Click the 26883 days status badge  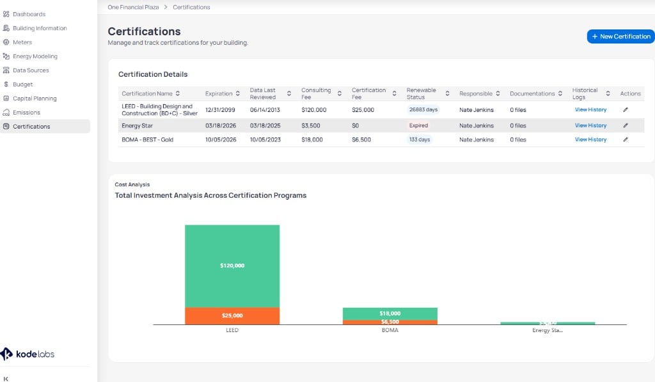(423, 109)
